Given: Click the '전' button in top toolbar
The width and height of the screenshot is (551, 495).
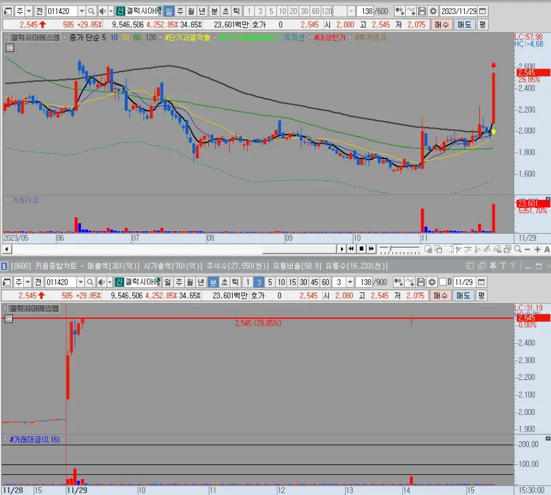Looking at the screenshot, I should (40, 11).
